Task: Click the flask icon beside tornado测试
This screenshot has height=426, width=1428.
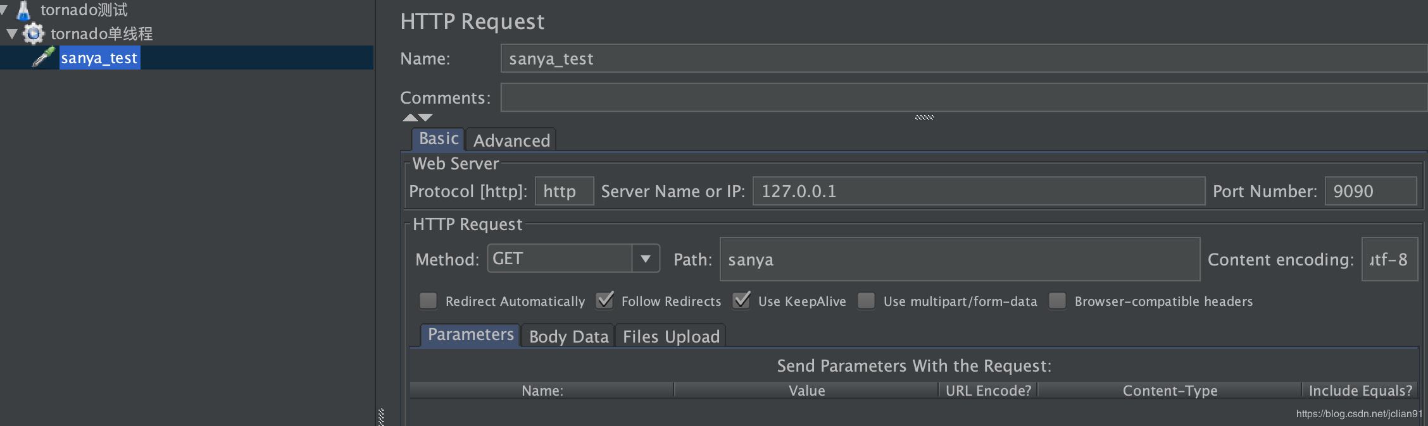Action: 23,10
